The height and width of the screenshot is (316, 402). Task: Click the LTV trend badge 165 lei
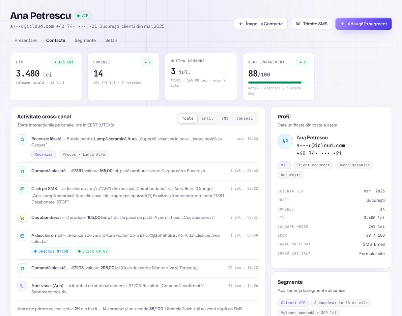pyautogui.click(x=64, y=62)
